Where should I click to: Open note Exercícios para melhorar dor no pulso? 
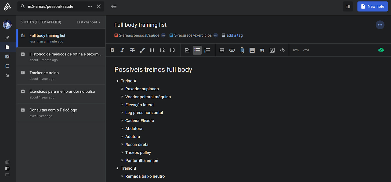tap(61, 94)
